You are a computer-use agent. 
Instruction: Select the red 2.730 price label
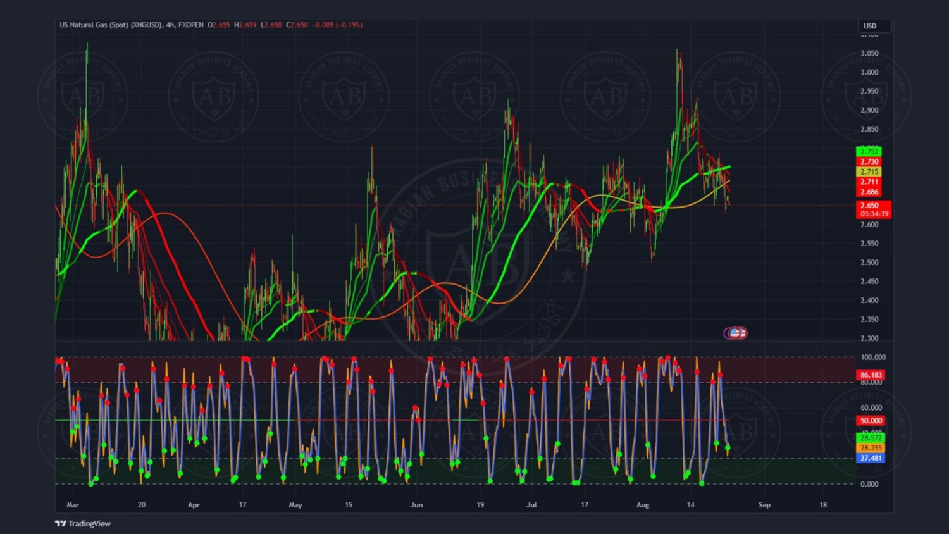(x=869, y=161)
